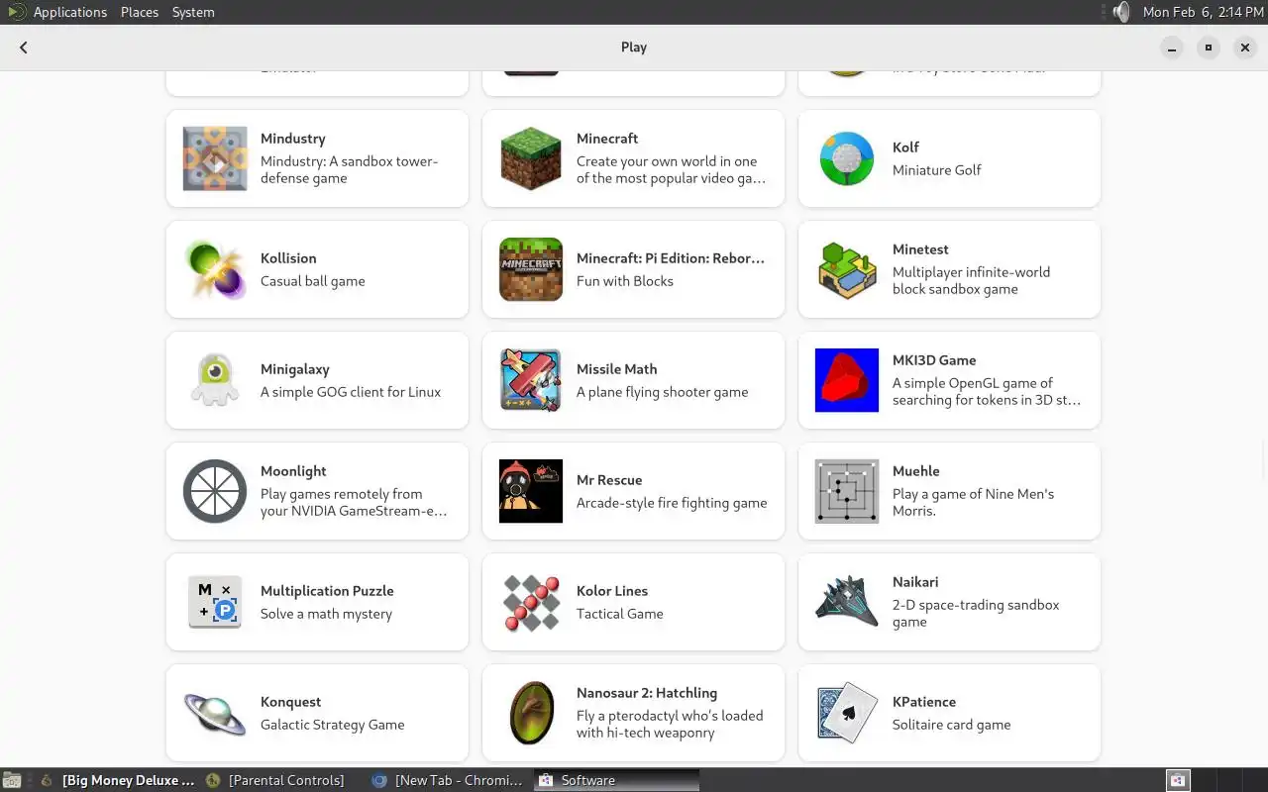1268x792 pixels.
Task: Switch to Parental Controls taskbar window
Action: click(x=277, y=780)
